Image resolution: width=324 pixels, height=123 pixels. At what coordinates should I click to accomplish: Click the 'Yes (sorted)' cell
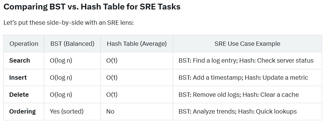(x=67, y=111)
